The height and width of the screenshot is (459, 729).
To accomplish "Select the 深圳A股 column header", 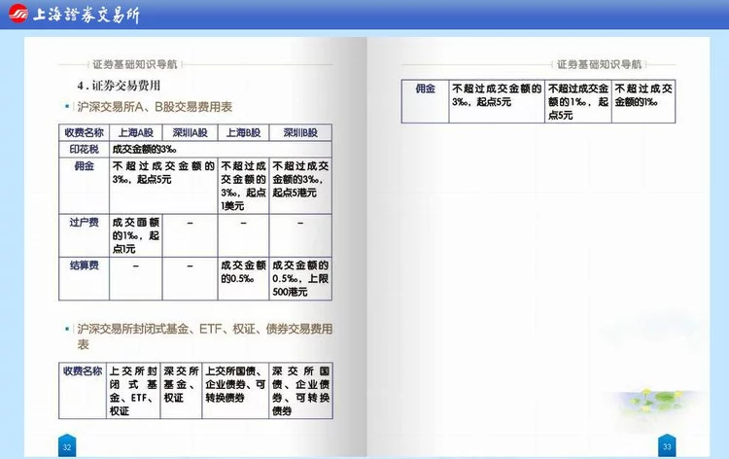I will [x=191, y=132].
